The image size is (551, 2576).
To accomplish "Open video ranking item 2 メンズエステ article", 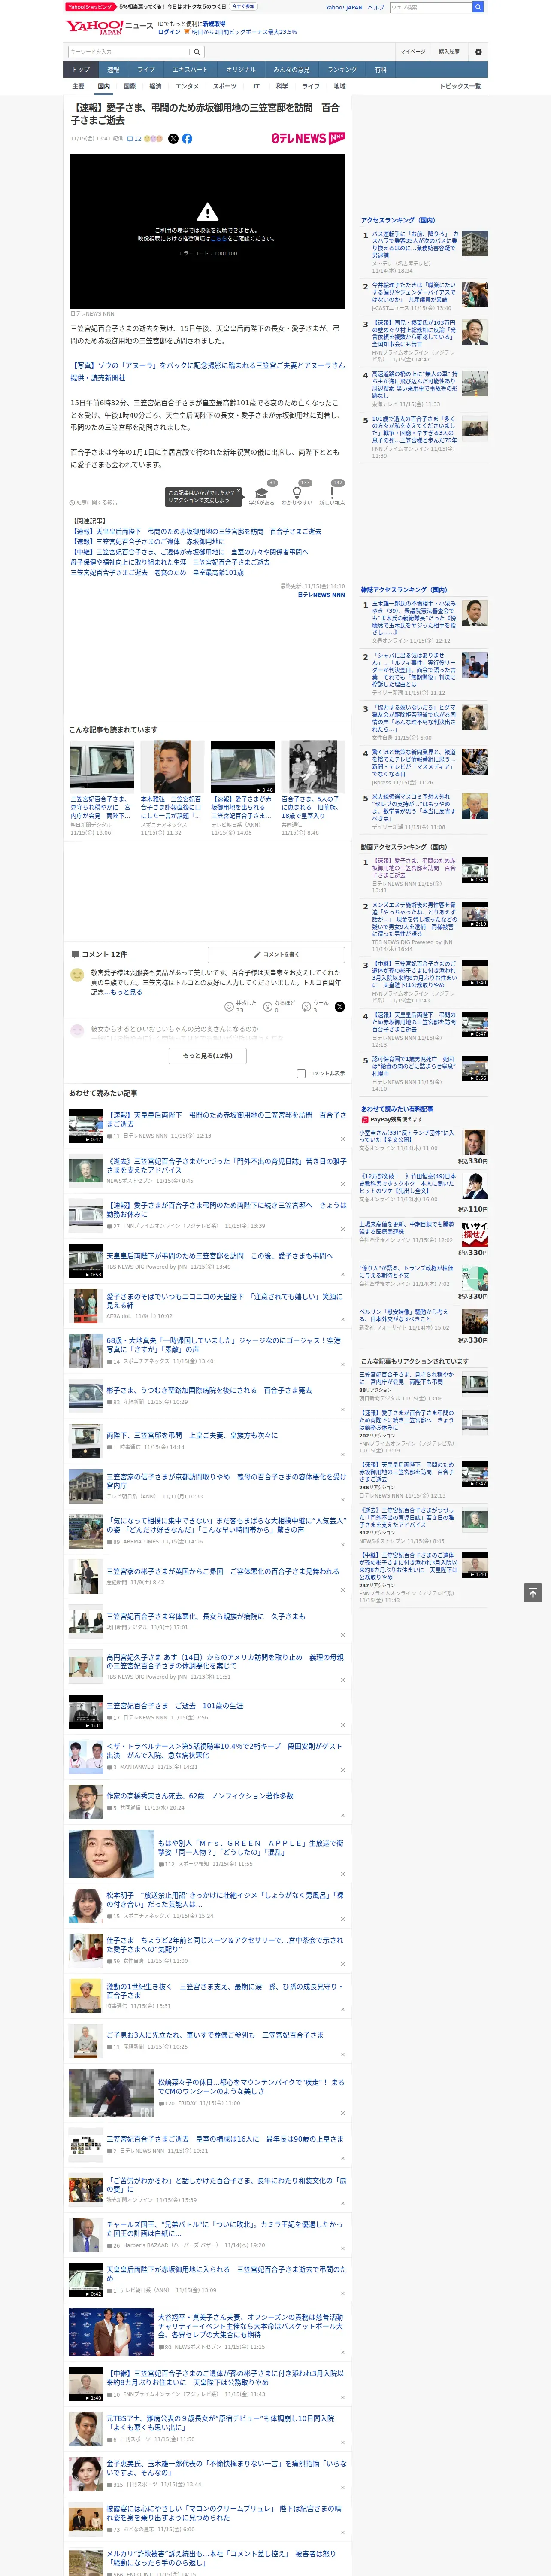I will (414, 919).
